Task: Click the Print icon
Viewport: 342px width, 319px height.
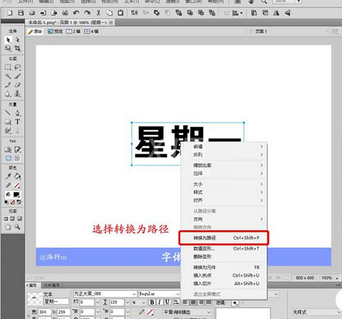Action: click(x=65, y=13)
